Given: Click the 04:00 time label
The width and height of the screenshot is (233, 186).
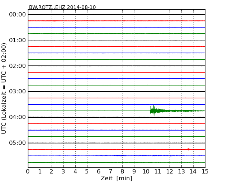Looking at the screenshot, I should pos(18,117).
